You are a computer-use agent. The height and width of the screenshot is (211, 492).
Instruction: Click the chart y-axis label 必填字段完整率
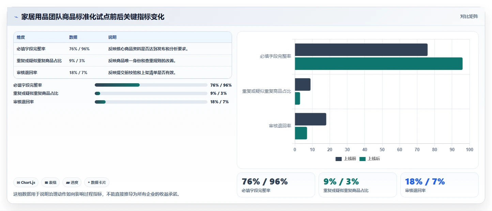[275, 56]
